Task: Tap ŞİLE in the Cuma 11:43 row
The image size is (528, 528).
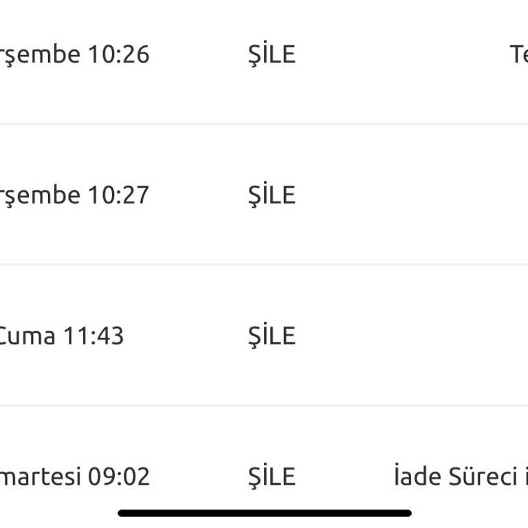Action: coord(272,336)
